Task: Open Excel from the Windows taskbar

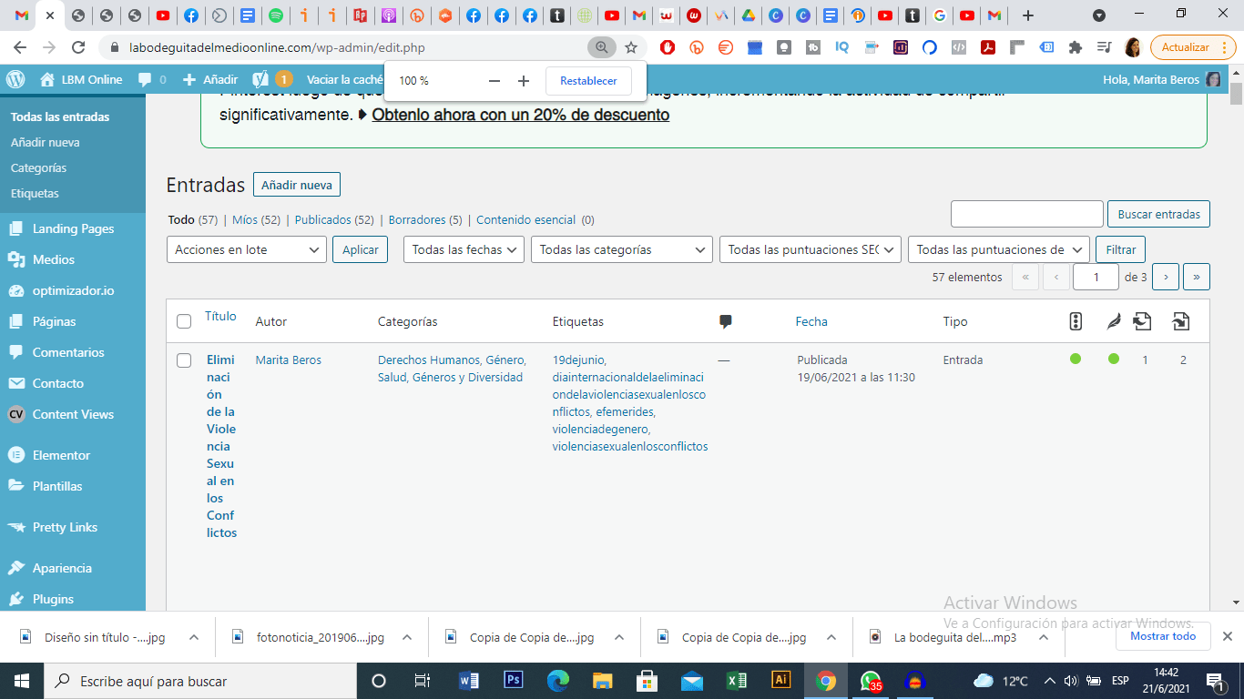Action: pyautogui.click(x=736, y=680)
